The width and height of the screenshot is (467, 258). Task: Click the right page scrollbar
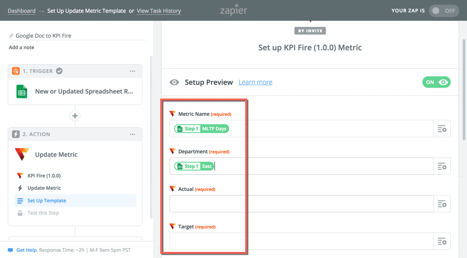(464, 88)
